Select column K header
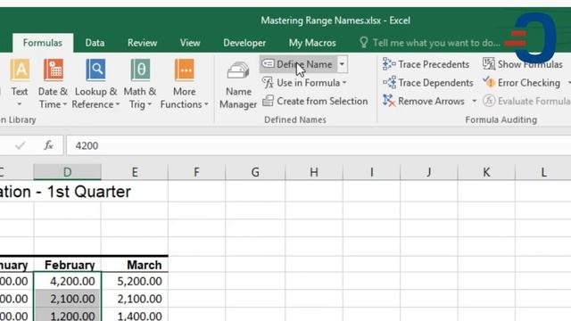The image size is (571, 321). coord(486,172)
